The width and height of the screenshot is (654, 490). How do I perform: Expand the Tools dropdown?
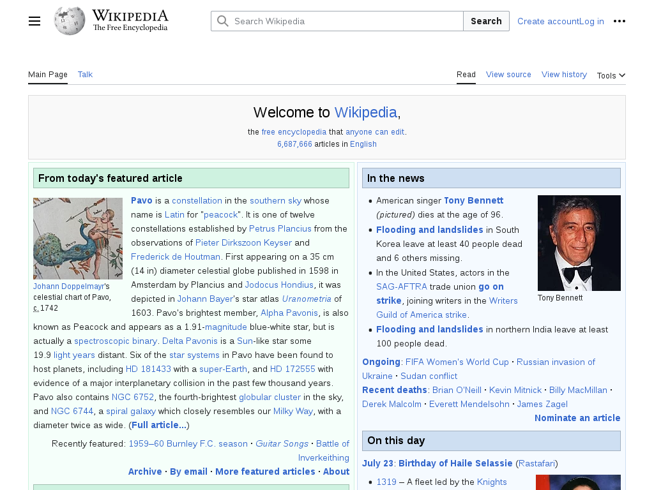611,75
